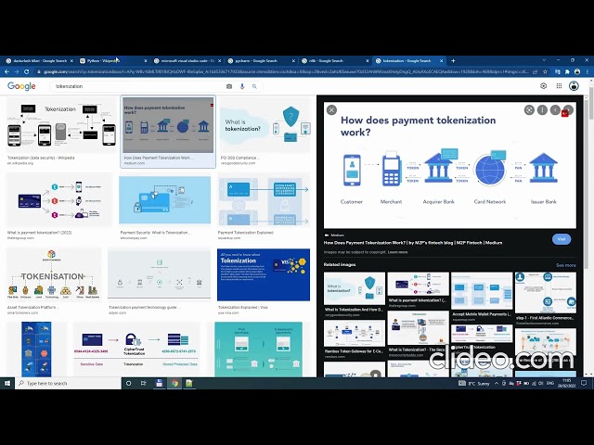Open the browser extensions puzzle icon
594x445 pixels.
click(x=567, y=71)
